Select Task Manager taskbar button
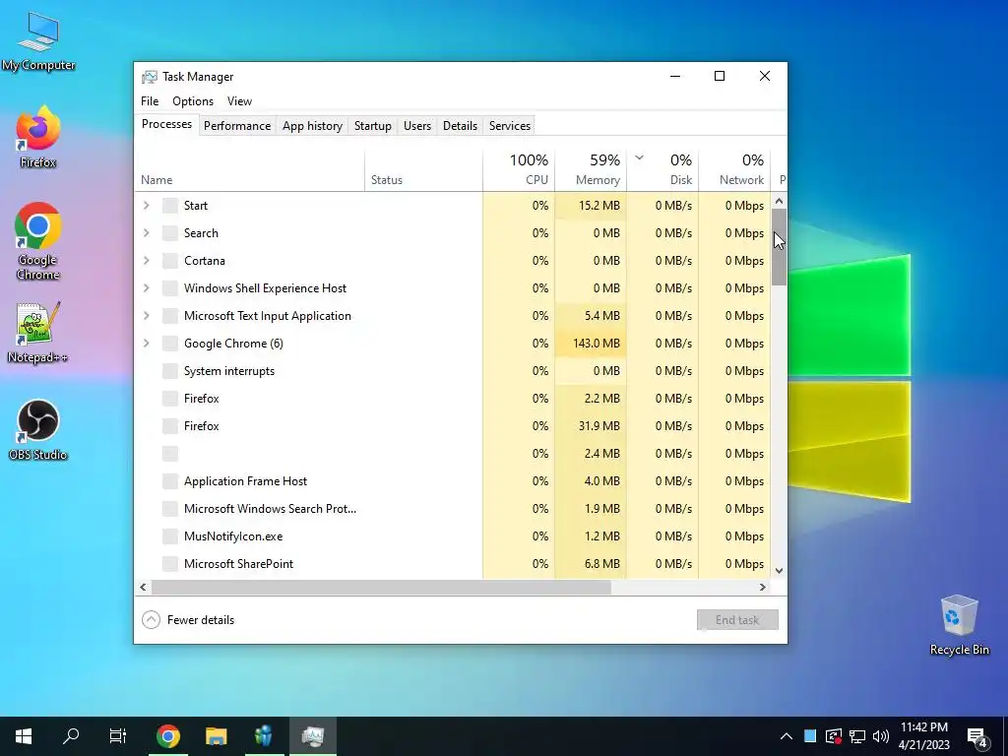 [x=312, y=736]
